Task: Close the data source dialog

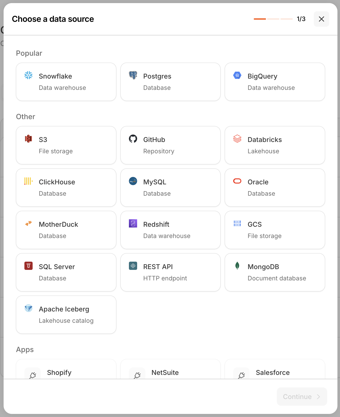Action: click(x=322, y=19)
